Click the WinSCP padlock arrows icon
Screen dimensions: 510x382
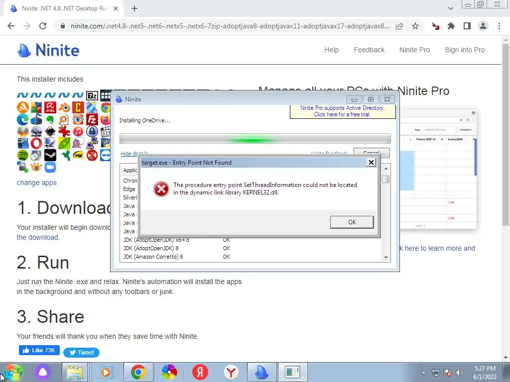(23, 167)
